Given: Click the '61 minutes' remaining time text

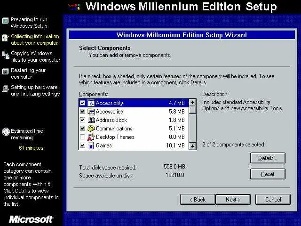Looking at the screenshot, I should [31, 148].
